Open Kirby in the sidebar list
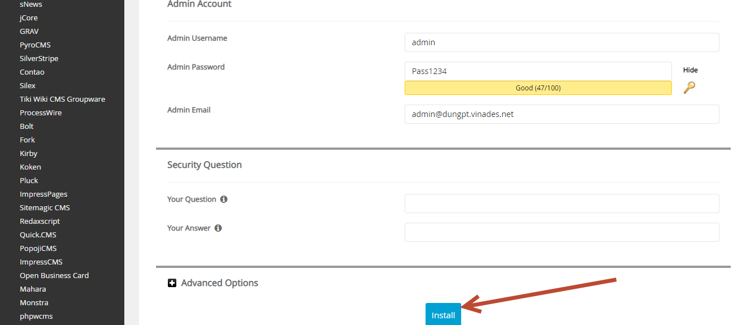The image size is (746, 325). coord(28,154)
